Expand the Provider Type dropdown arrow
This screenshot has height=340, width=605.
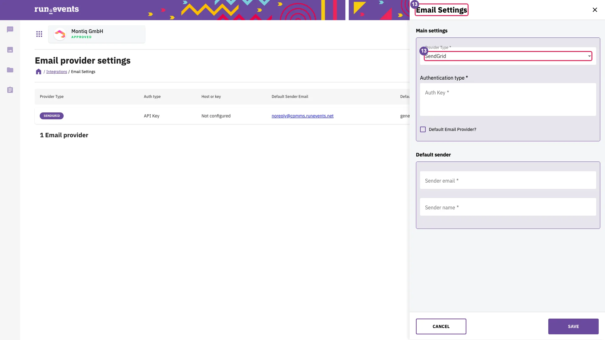pos(589,56)
